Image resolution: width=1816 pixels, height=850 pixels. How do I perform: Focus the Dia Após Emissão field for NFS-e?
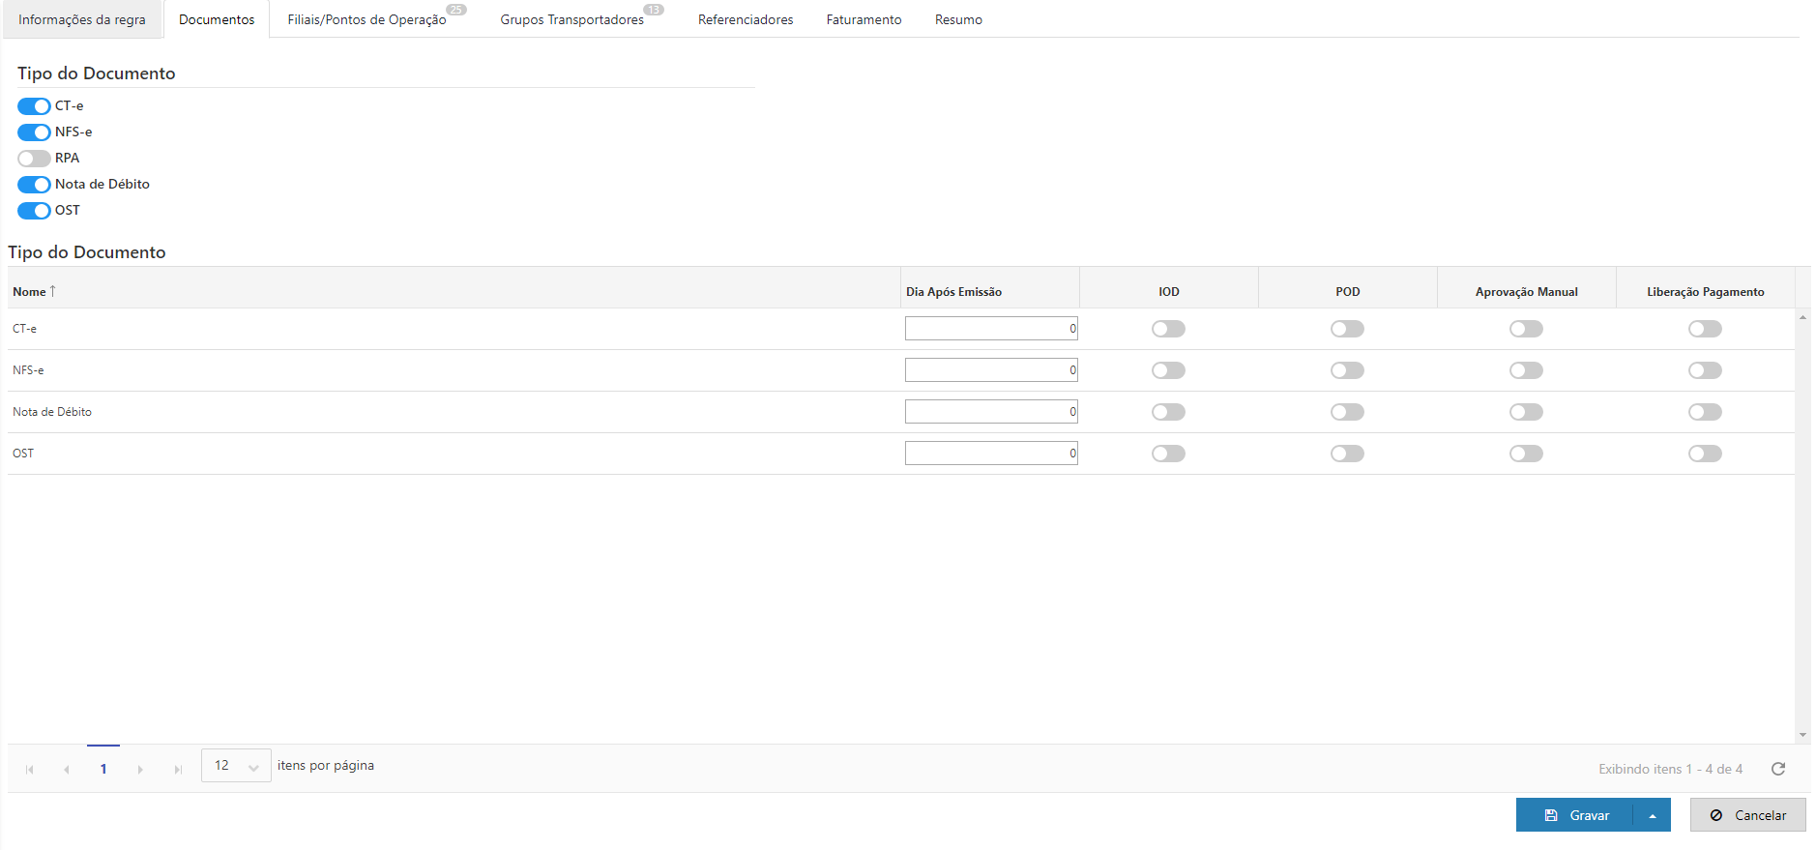(x=991, y=370)
